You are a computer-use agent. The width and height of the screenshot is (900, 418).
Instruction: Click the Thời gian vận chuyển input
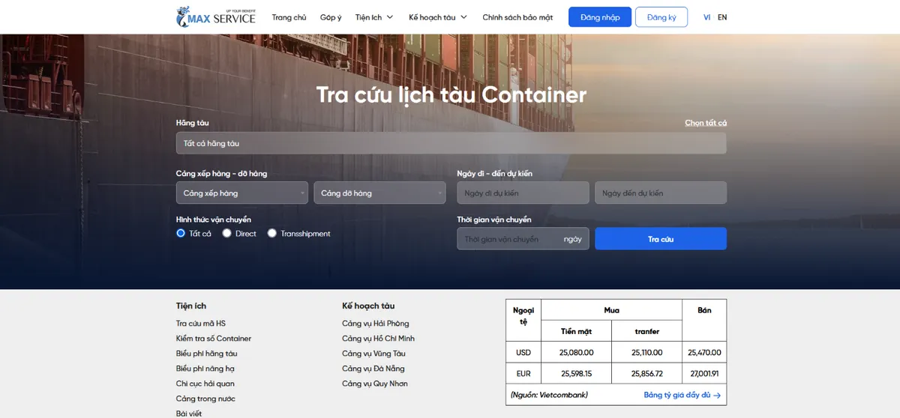(523, 239)
